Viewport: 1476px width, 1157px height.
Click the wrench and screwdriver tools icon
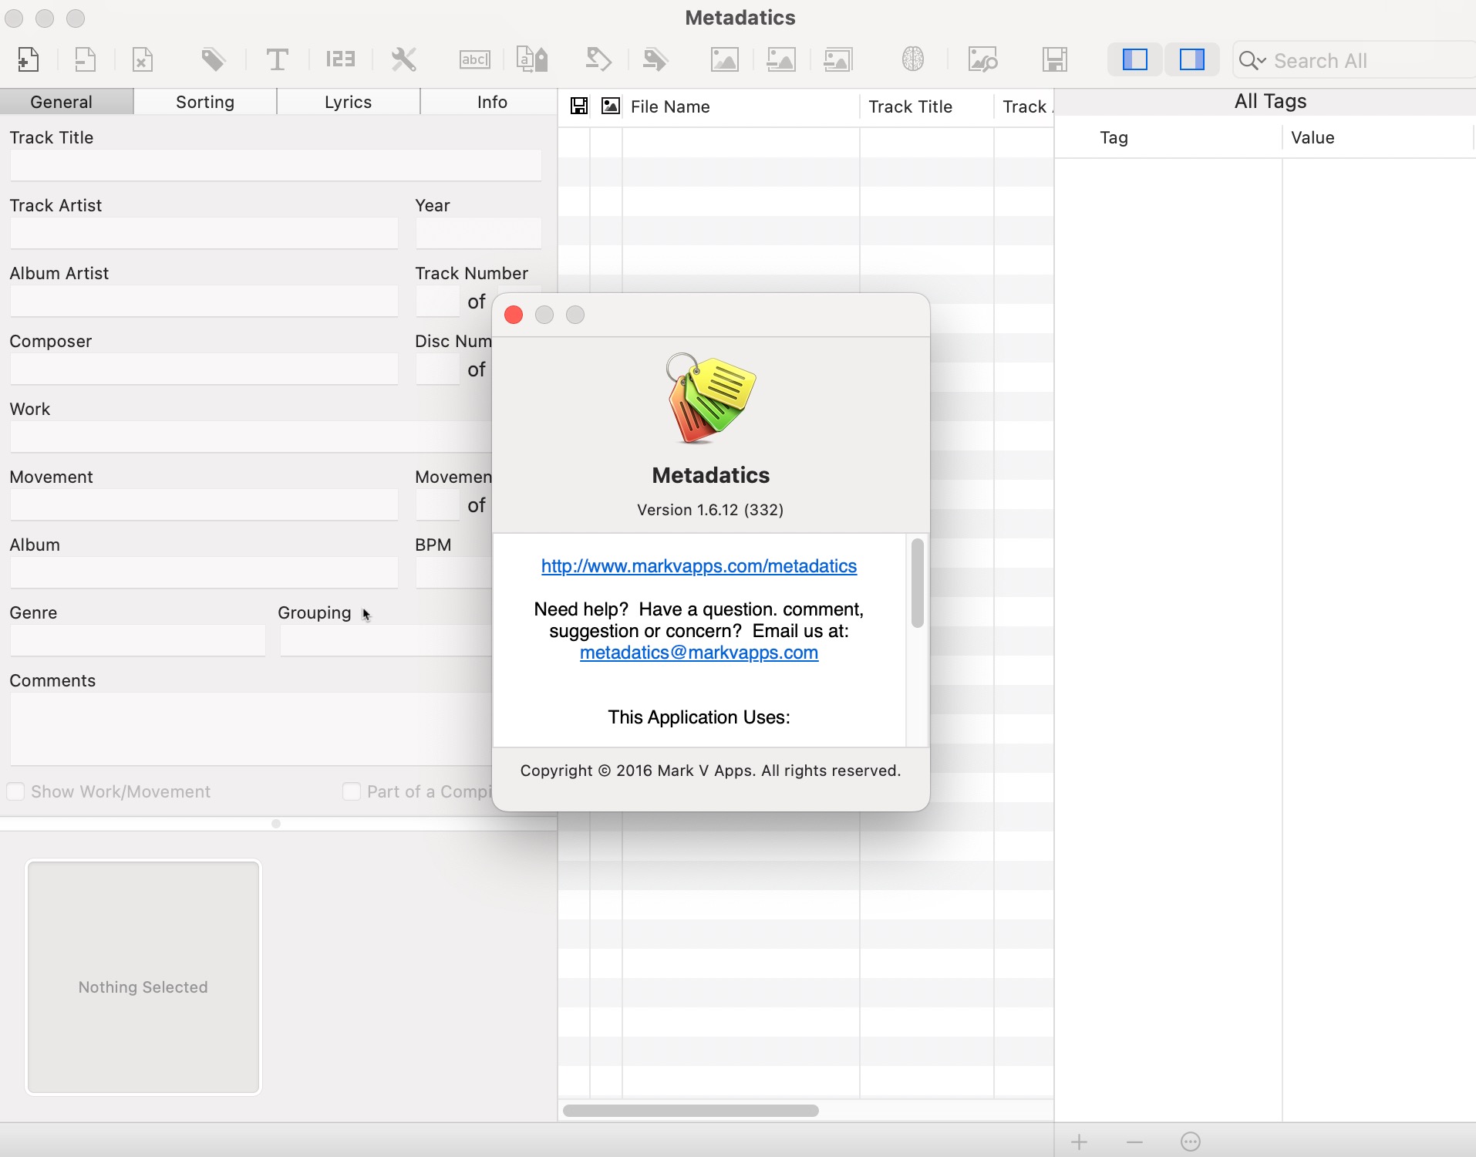click(403, 59)
